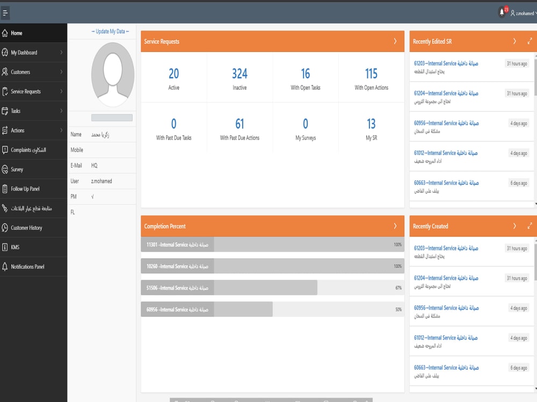
Task: Open Survey menu item
Action: pyautogui.click(x=33, y=169)
